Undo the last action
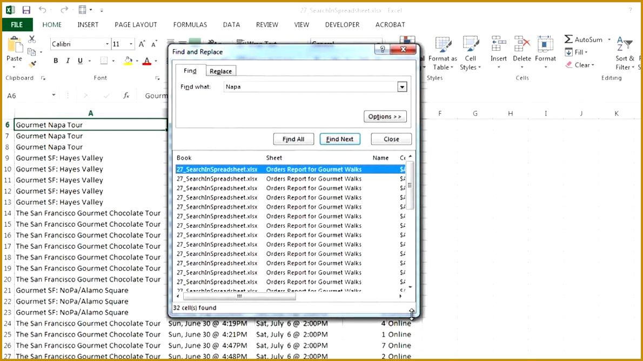The height and width of the screenshot is (361, 643). [42, 10]
